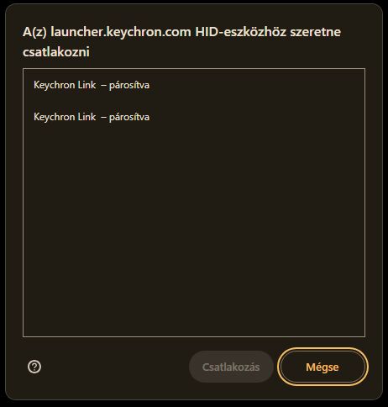Open help via the question mark icon
Image resolution: width=388 pixels, height=407 pixels.
[x=34, y=367]
